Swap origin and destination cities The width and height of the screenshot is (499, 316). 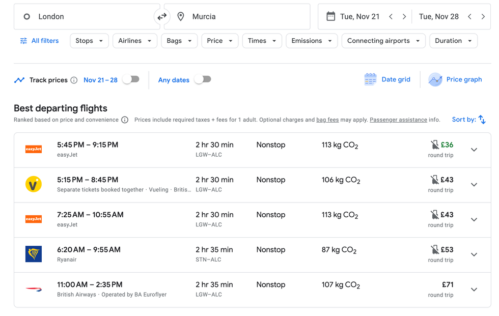point(162,17)
